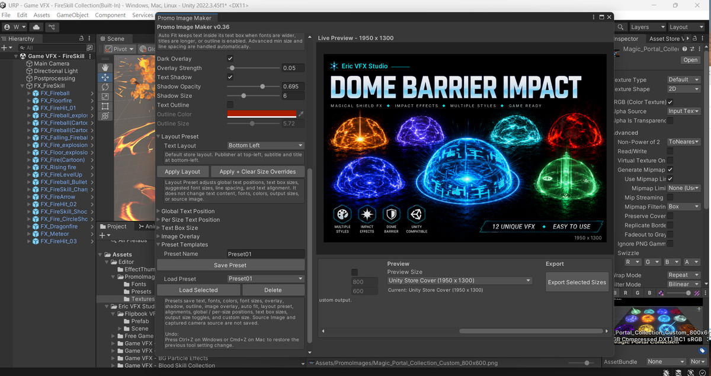Toggle the Text Shadow checkbox
Image resolution: width=711 pixels, height=376 pixels.
(230, 77)
